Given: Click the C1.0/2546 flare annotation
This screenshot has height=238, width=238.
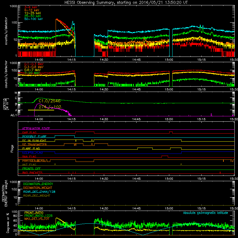Looking at the screenshot, I should tap(50, 101).
